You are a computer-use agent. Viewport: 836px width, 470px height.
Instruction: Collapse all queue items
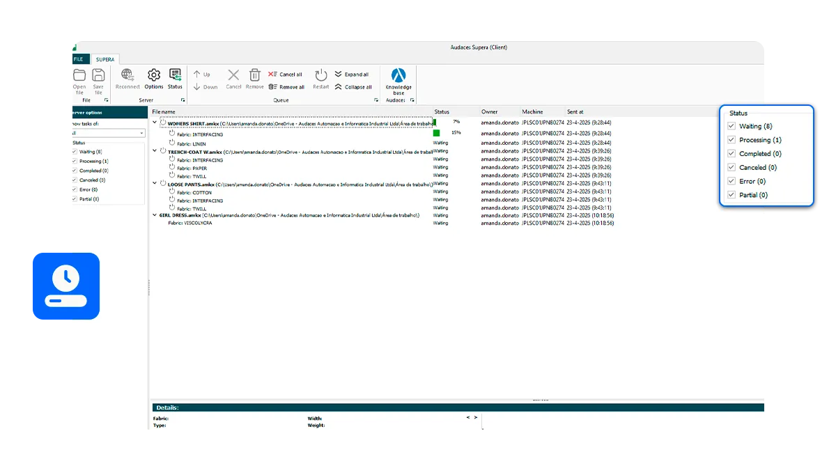353,87
